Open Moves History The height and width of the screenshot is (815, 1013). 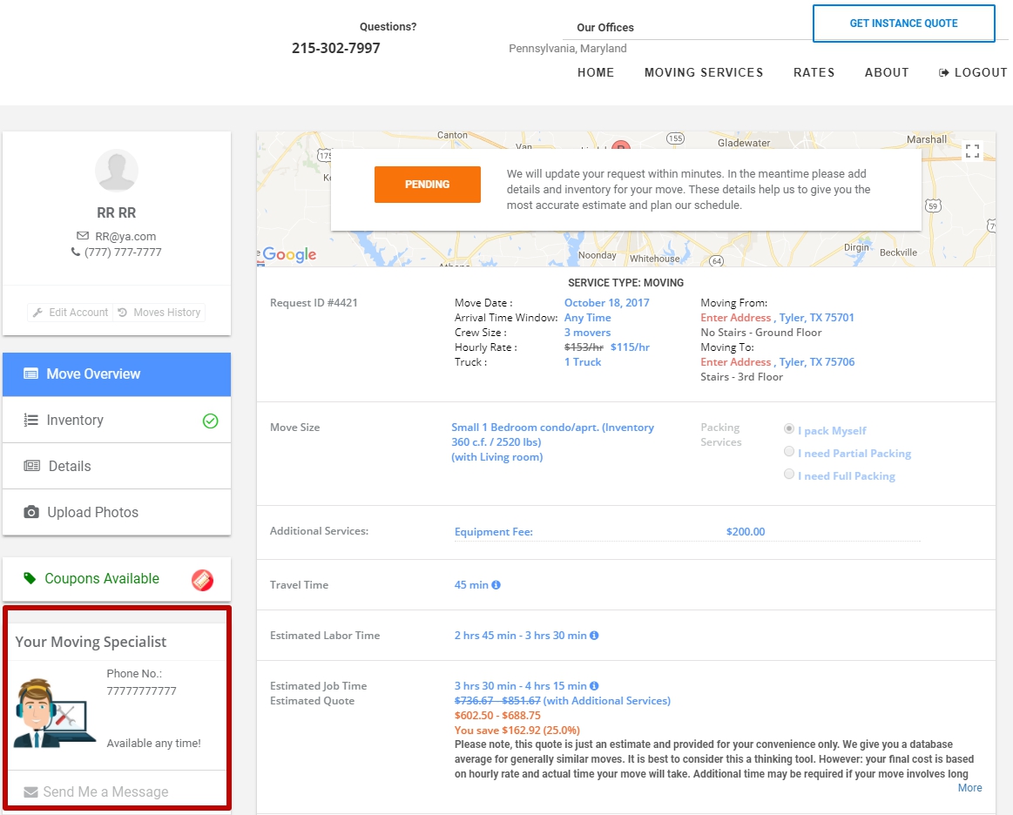(x=159, y=313)
